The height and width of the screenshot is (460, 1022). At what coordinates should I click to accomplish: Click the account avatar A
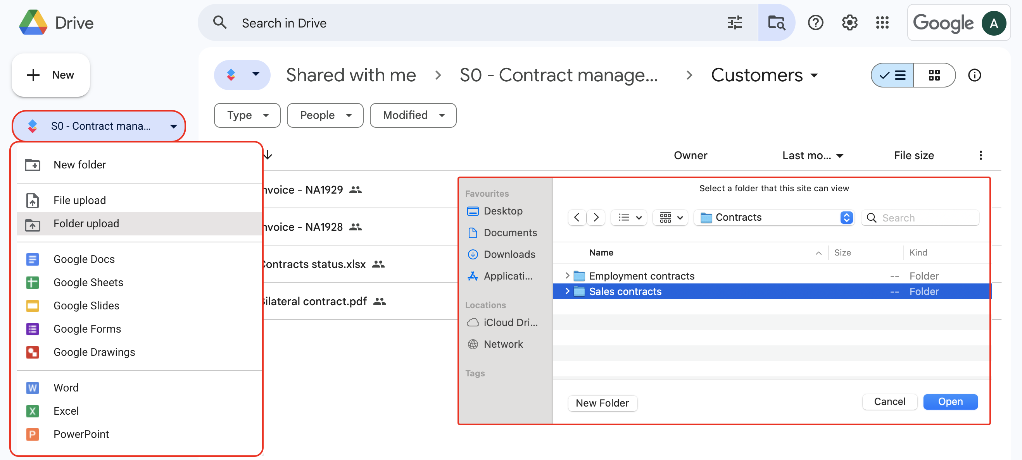(x=993, y=23)
